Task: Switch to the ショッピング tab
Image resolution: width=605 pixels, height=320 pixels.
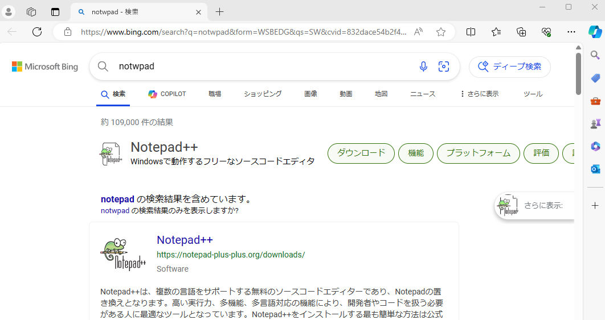Action: click(263, 94)
